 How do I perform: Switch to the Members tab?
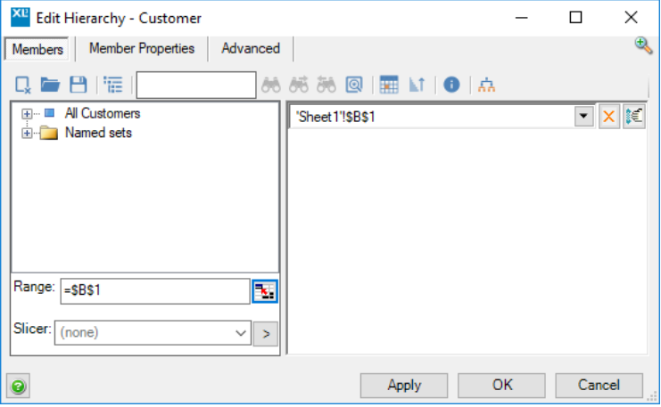tap(37, 49)
